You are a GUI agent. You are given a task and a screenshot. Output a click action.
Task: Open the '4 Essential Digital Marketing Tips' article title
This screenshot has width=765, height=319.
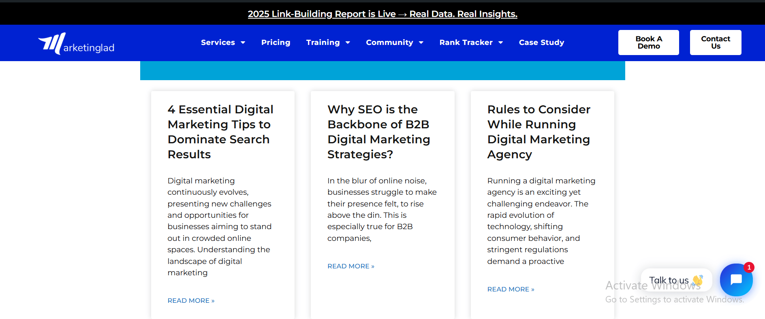[x=220, y=132]
